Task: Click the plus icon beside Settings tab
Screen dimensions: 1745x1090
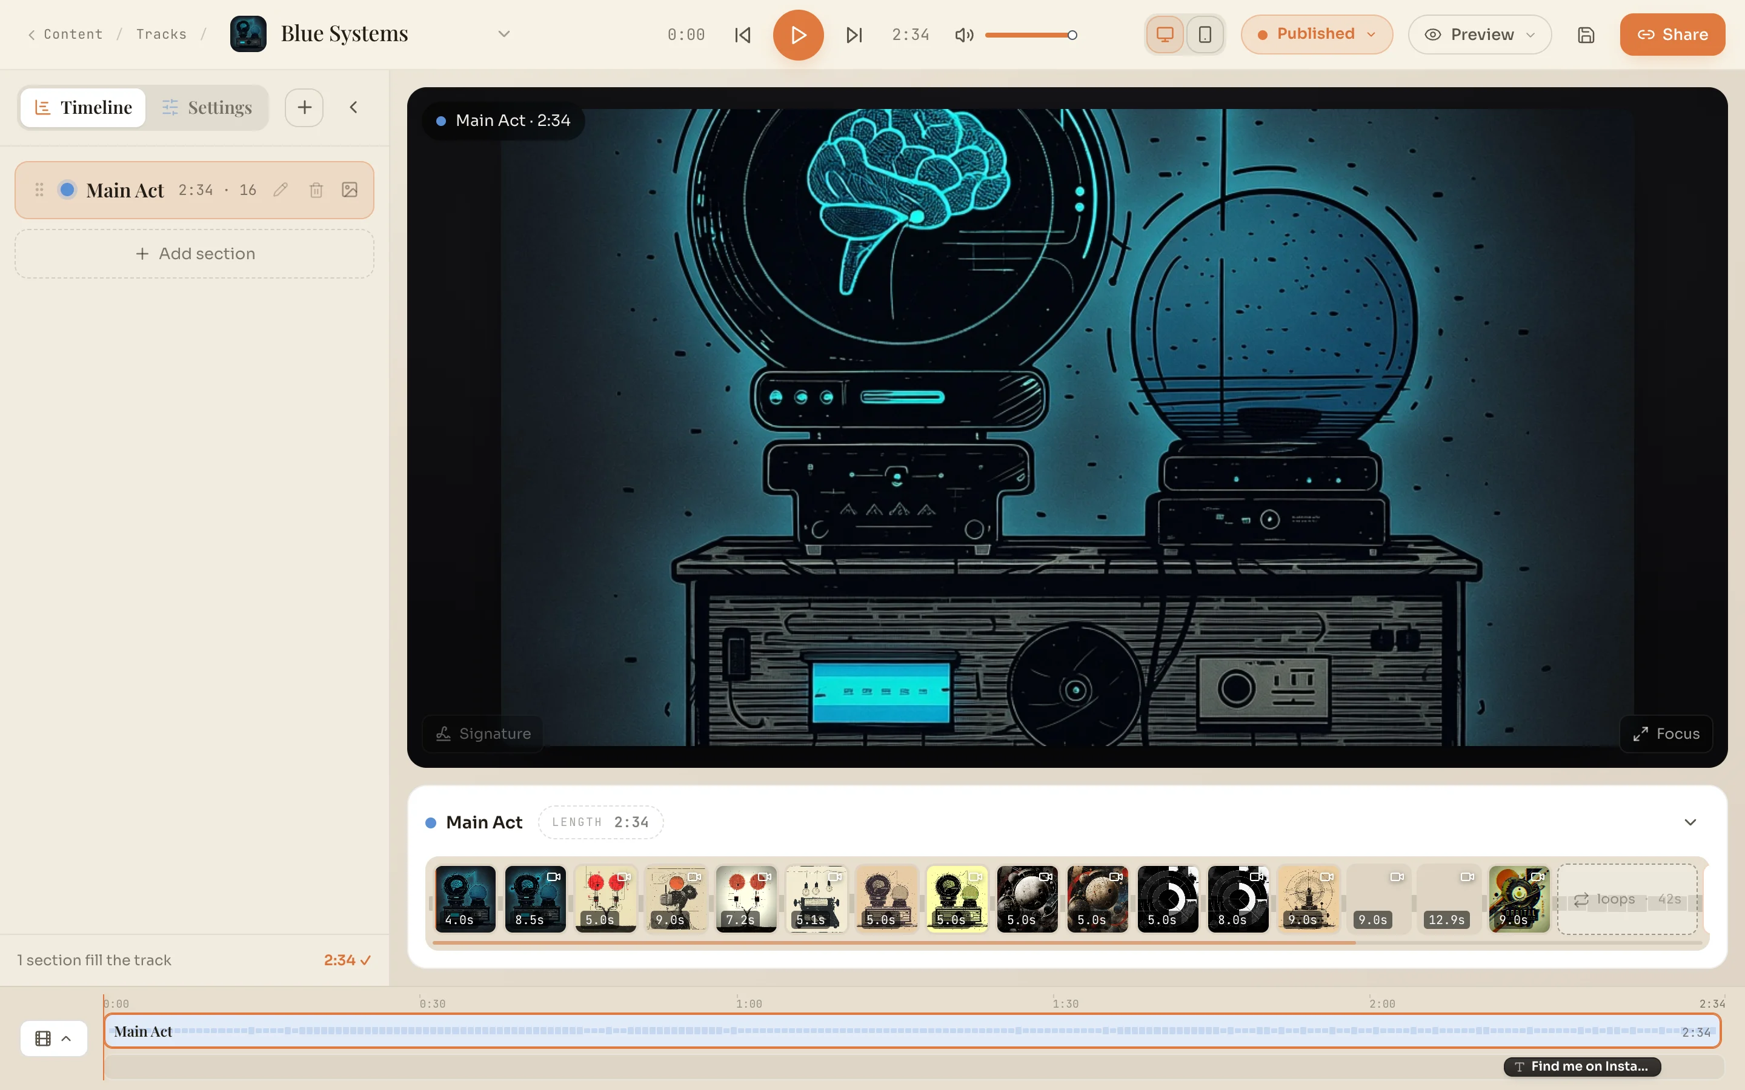Action: (304, 107)
